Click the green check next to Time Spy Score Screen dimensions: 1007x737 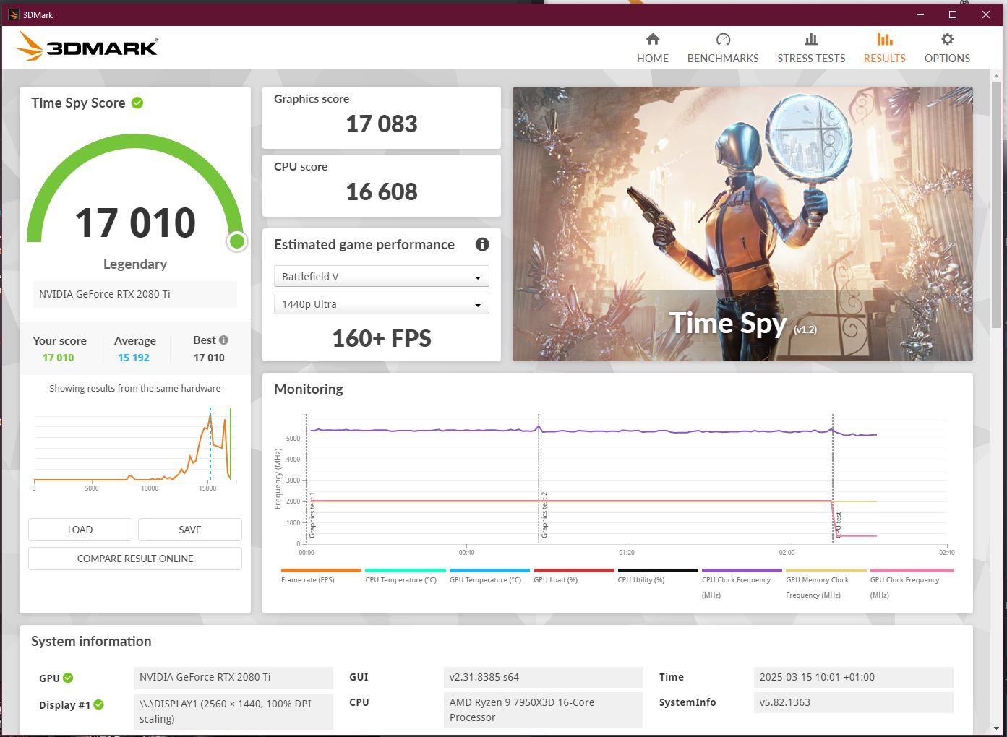point(137,103)
